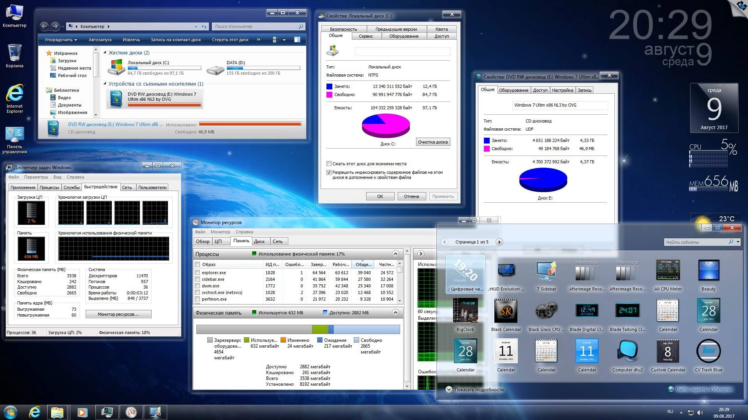Image resolution: width=748 pixels, height=420 pixels.
Task: Collapse Устройства со съемными носителями group
Action: coord(105,84)
